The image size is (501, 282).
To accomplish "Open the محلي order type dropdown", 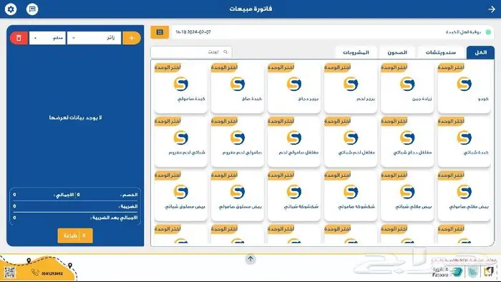I will coord(48,38).
